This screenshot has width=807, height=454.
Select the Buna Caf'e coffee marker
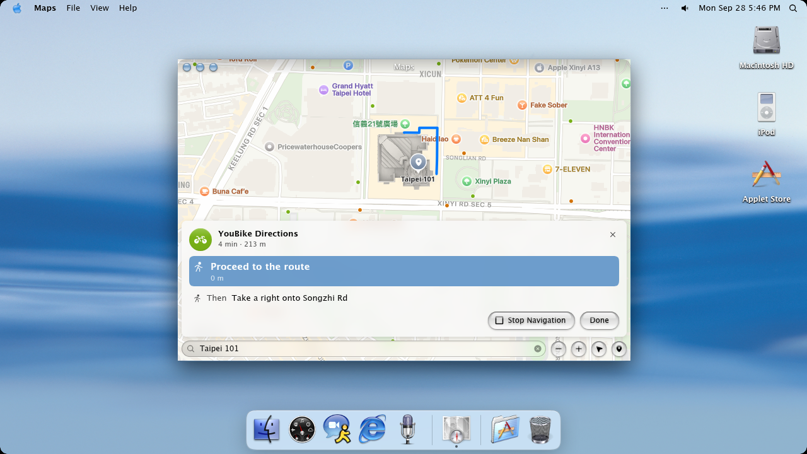(204, 191)
